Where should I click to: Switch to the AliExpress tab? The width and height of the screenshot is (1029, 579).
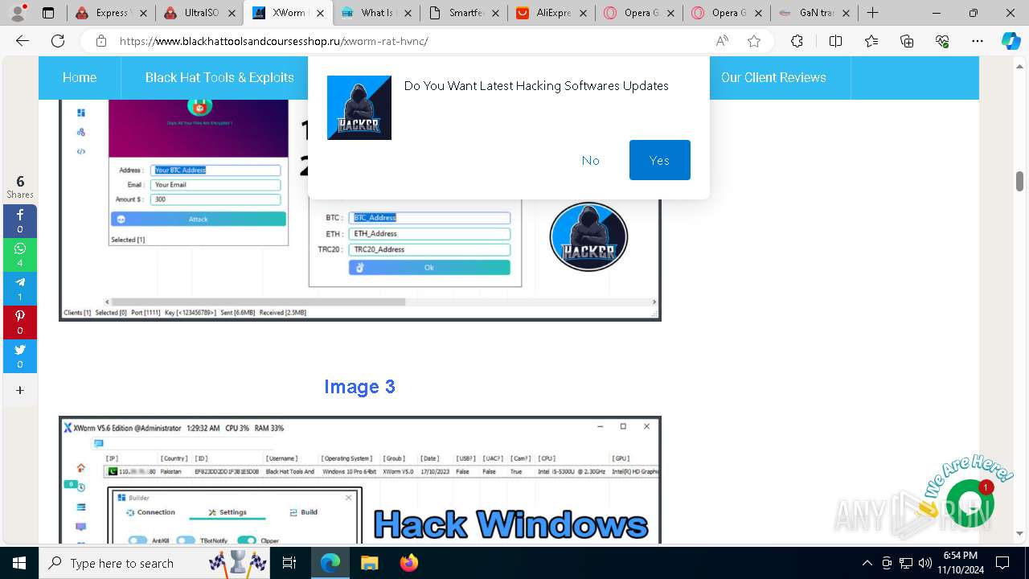(x=552, y=13)
